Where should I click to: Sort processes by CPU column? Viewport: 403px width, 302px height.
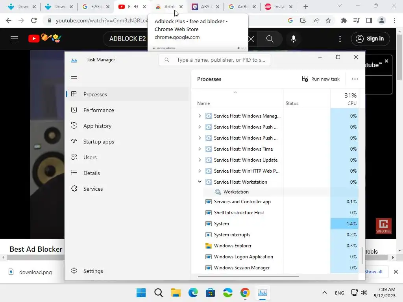344,99
